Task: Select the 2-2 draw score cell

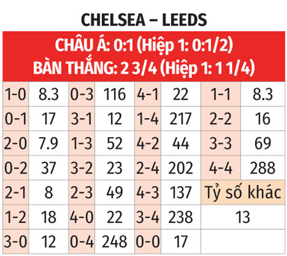Action: point(221,119)
